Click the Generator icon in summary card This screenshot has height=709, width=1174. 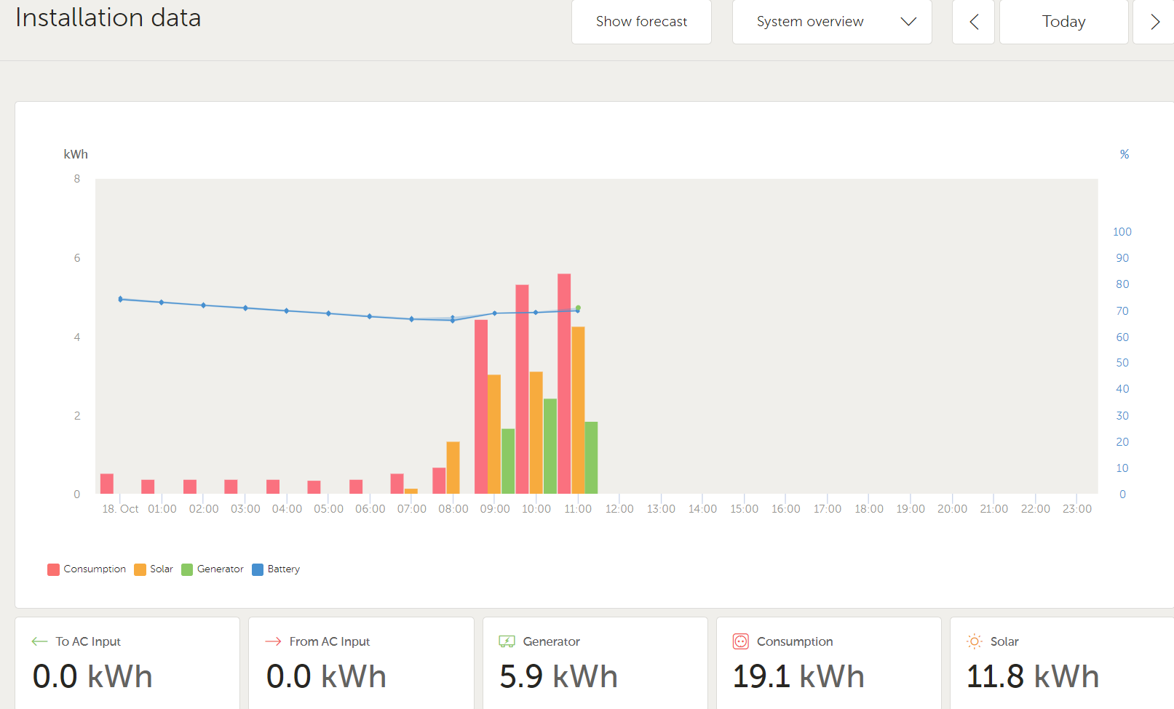(507, 641)
